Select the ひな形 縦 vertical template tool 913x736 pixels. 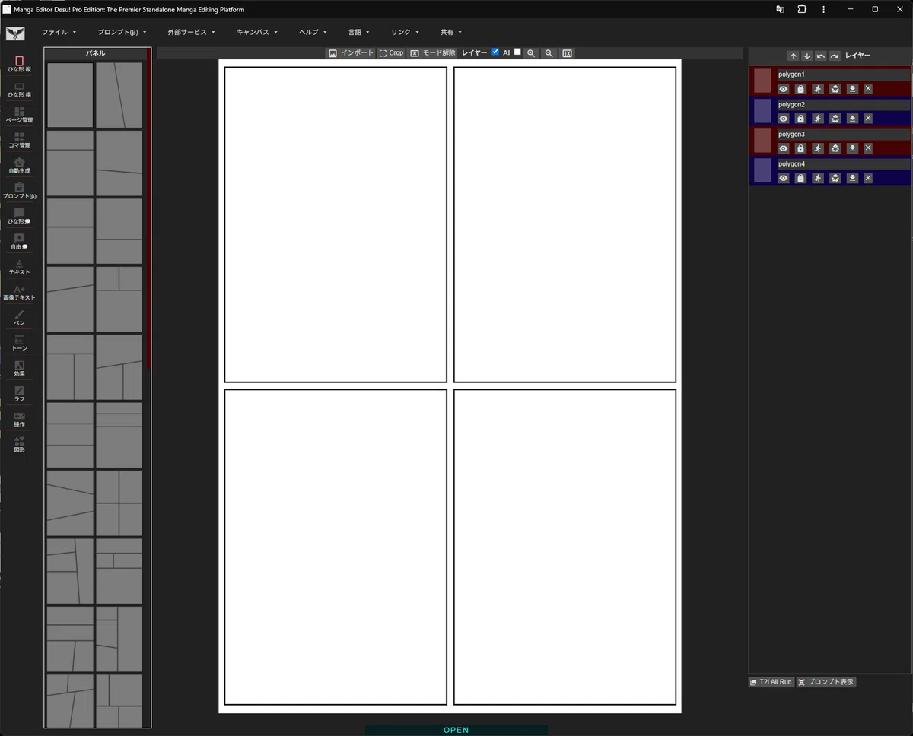pyautogui.click(x=19, y=64)
